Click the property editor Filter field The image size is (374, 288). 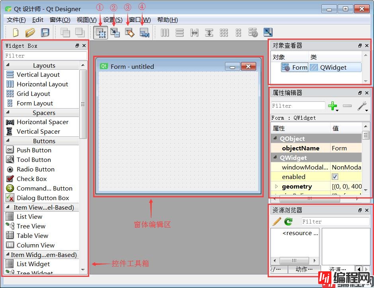point(298,106)
